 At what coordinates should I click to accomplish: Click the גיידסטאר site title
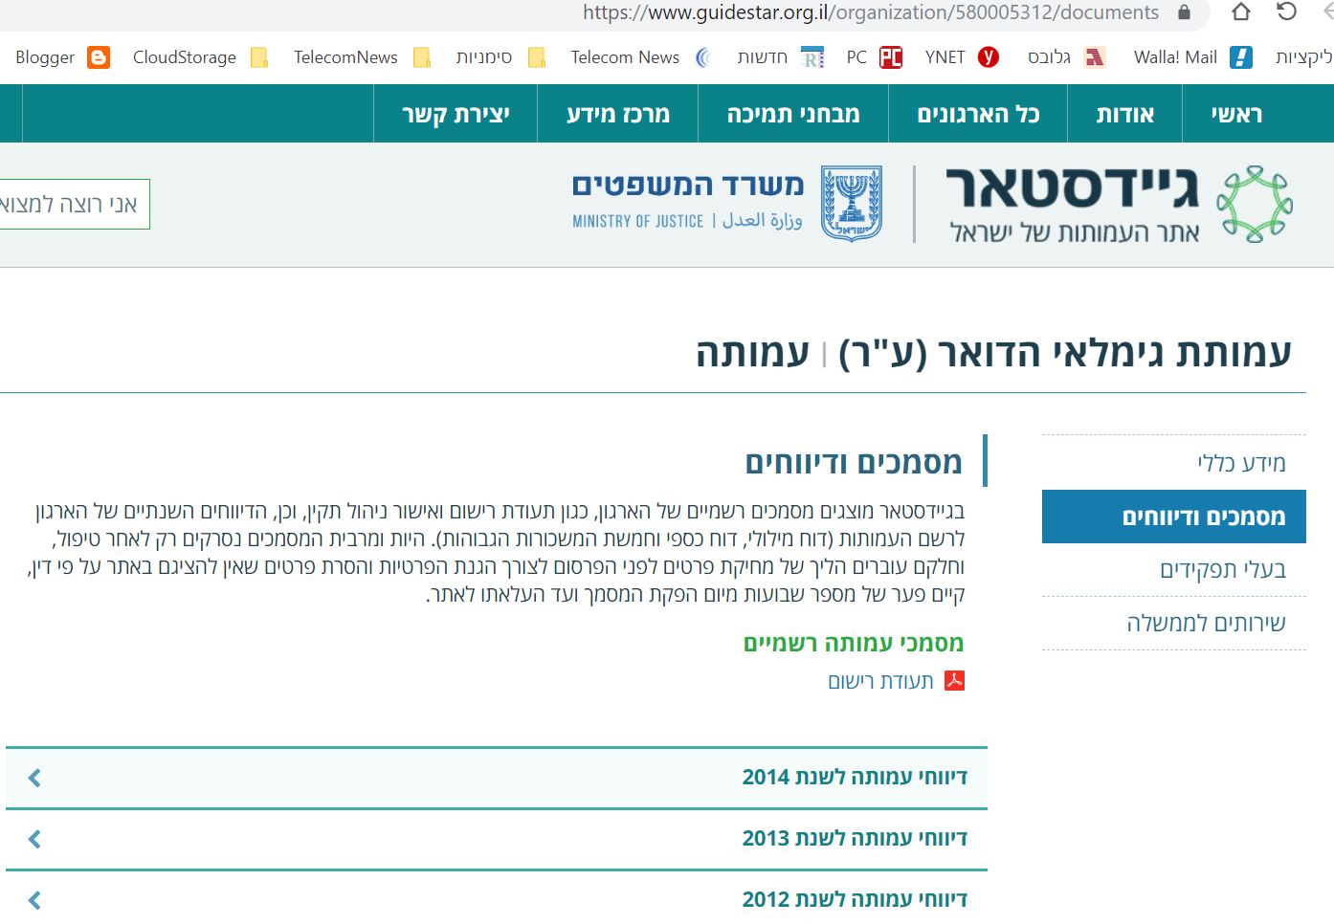1072,187
